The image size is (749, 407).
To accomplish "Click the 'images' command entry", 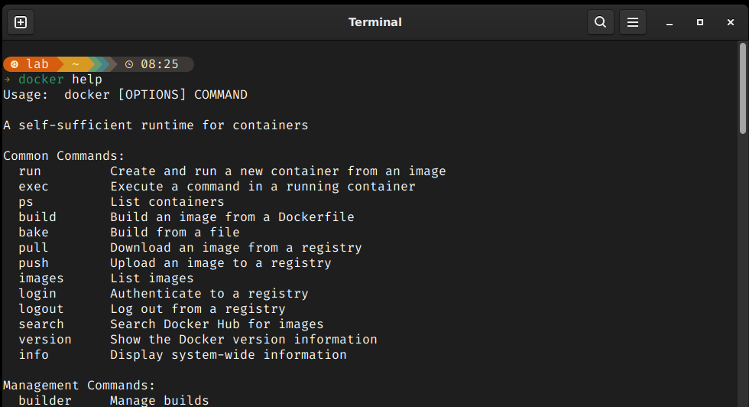I will [41, 278].
